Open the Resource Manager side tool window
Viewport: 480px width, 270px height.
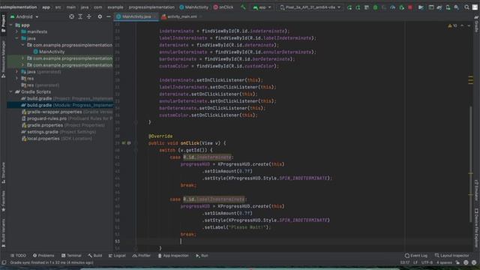[3, 58]
